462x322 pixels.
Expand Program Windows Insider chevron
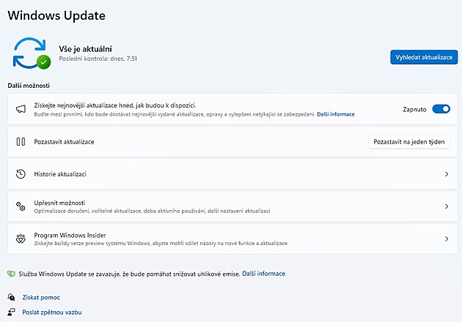(446, 239)
